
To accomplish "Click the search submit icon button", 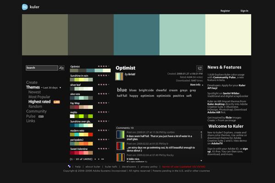I will (x=62, y=68).
